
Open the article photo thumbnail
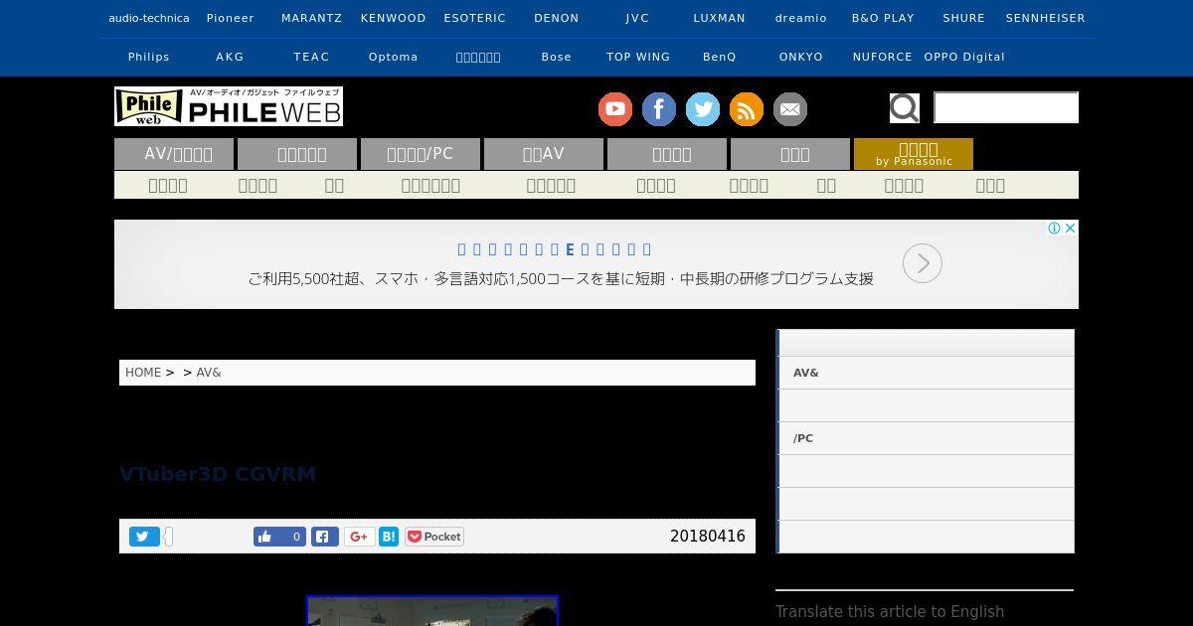click(x=432, y=611)
